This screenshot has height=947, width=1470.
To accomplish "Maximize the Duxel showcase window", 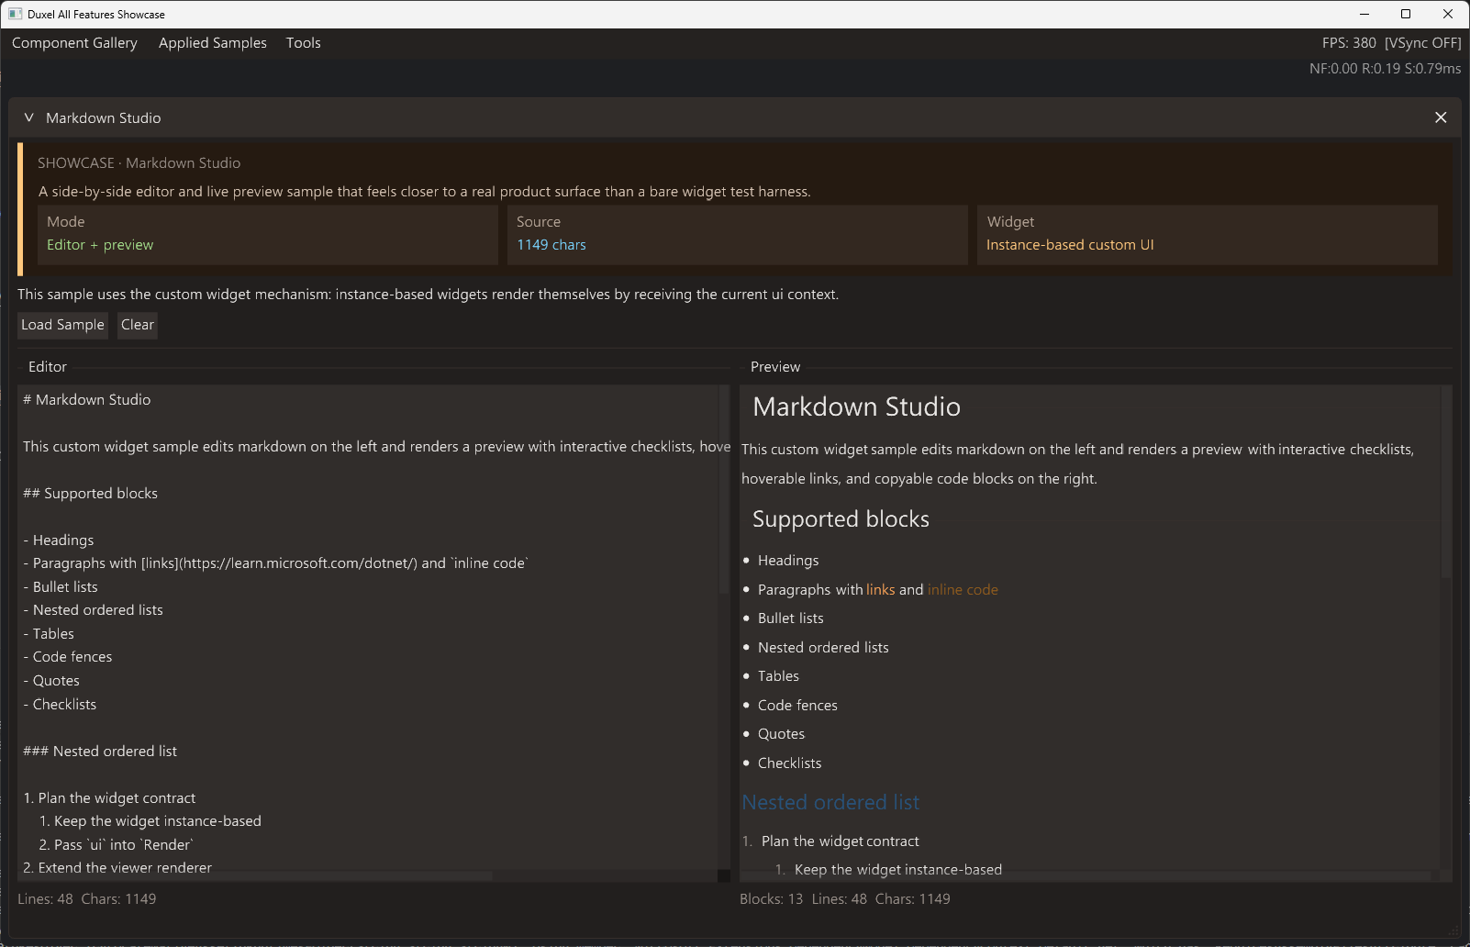I will (1406, 14).
